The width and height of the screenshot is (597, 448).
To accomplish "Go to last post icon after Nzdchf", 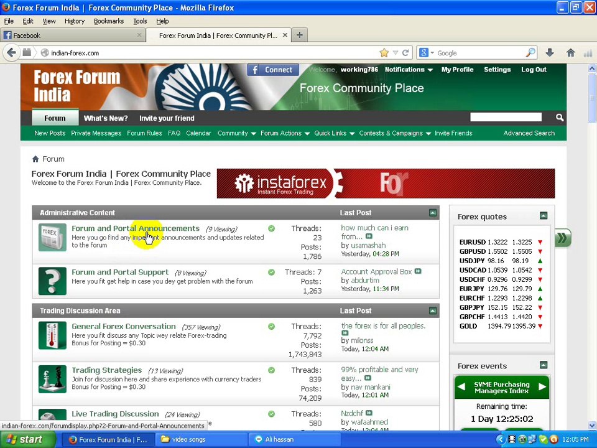I will pyautogui.click(x=369, y=413).
